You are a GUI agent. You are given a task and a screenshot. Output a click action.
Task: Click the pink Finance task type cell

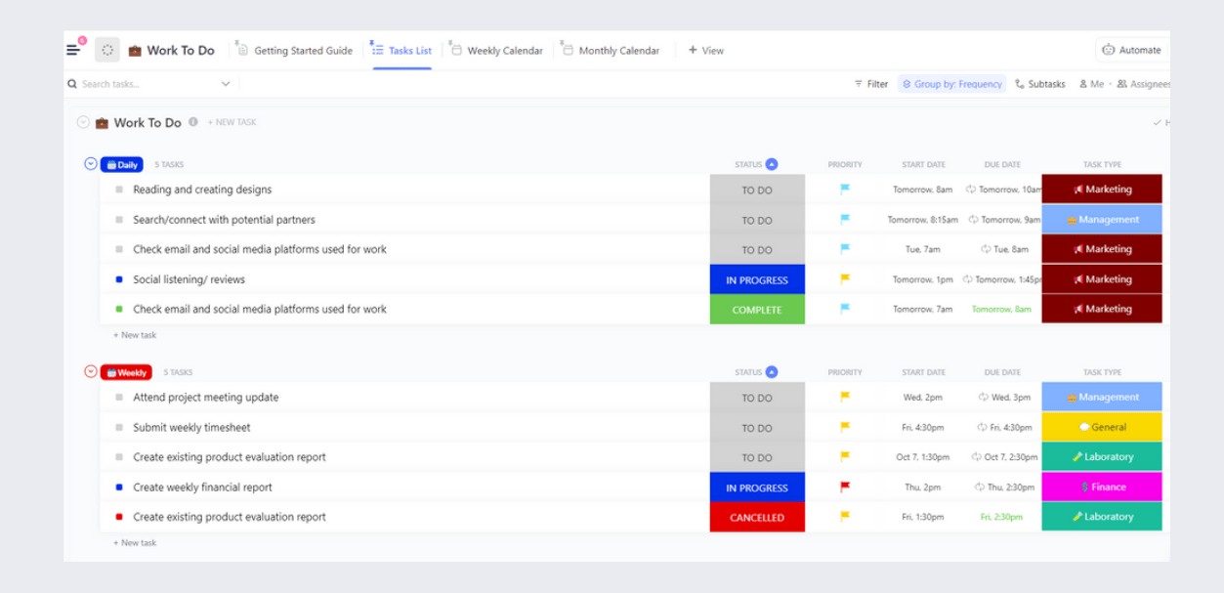pos(1102,487)
